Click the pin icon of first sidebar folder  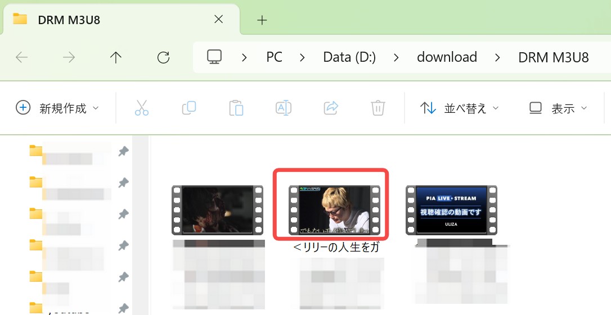124,151
